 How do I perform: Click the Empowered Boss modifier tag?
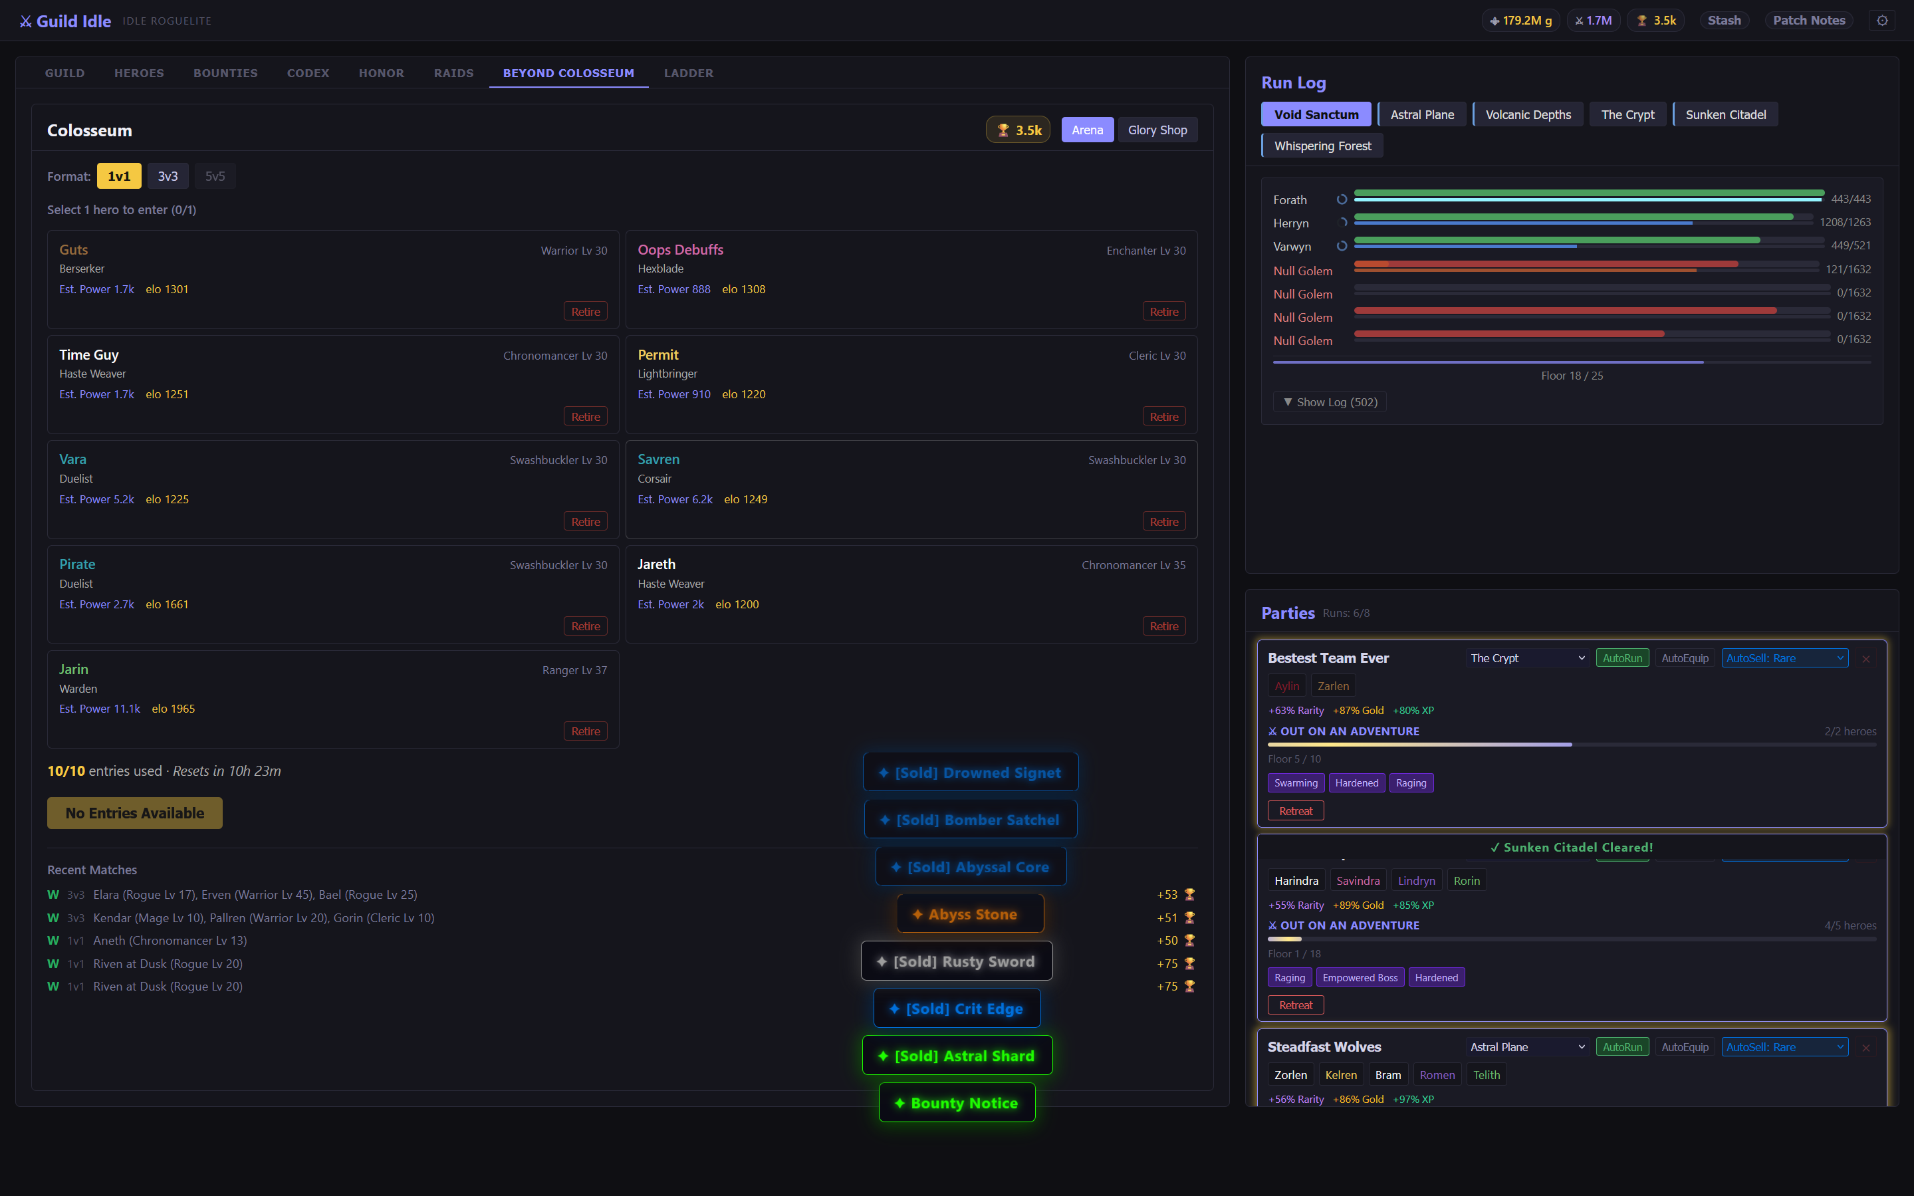pyautogui.click(x=1360, y=978)
